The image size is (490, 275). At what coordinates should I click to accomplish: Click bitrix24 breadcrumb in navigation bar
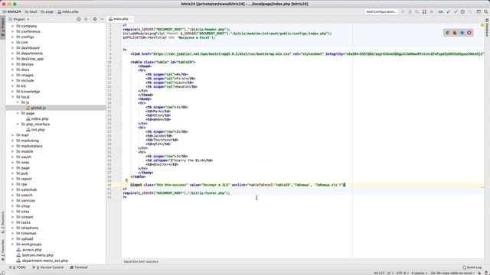[x=12, y=11]
